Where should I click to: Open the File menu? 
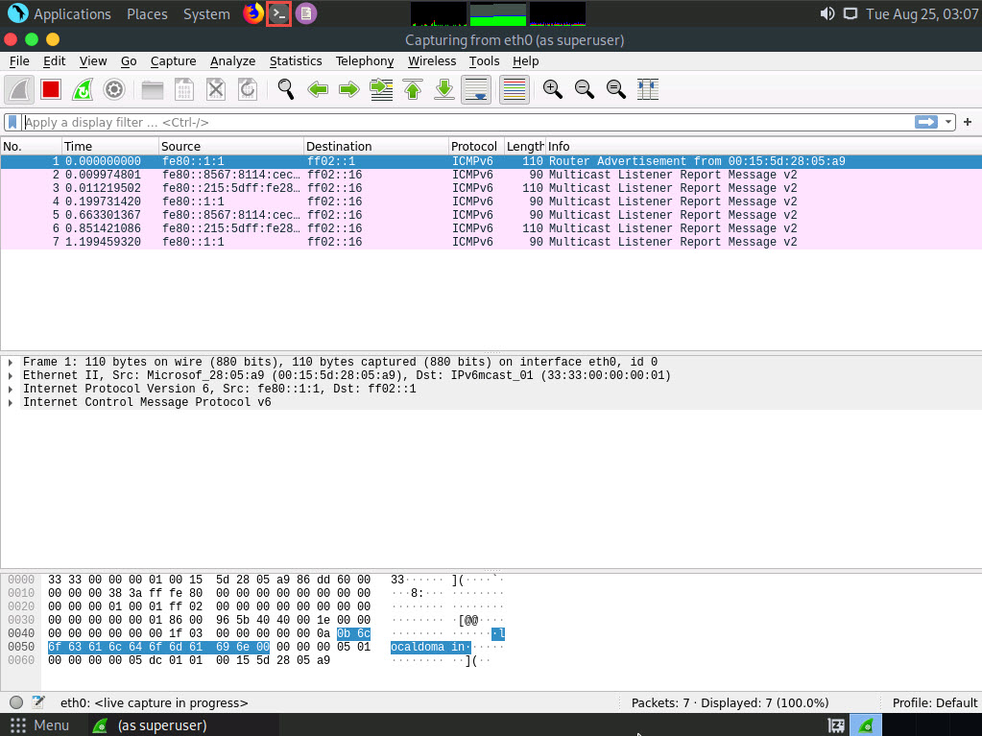pos(19,60)
